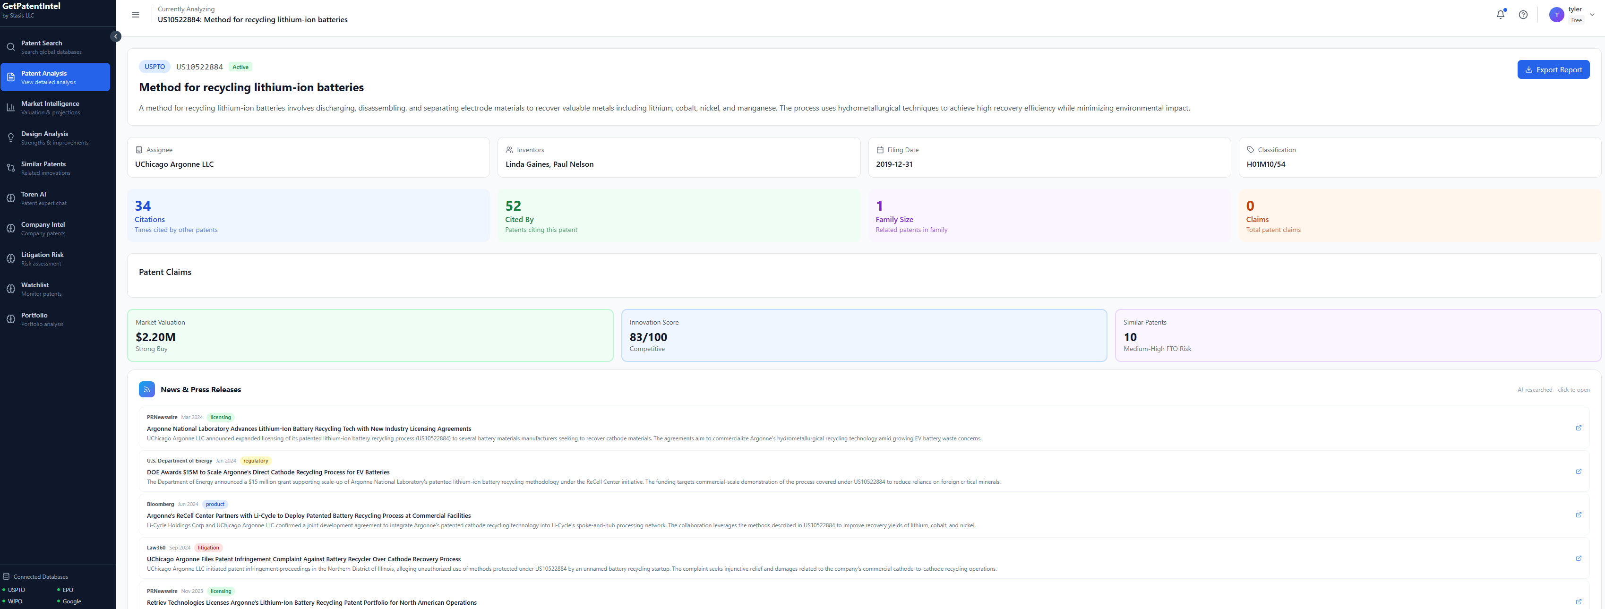Click the Portfolio sidebar icon
The height and width of the screenshot is (609, 1605).
tap(10, 319)
